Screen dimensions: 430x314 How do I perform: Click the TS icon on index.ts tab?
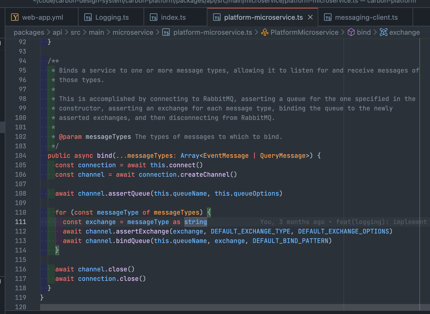click(x=154, y=17)
